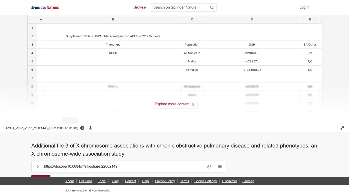Open Cookie Settings in footer

point(206,181)
